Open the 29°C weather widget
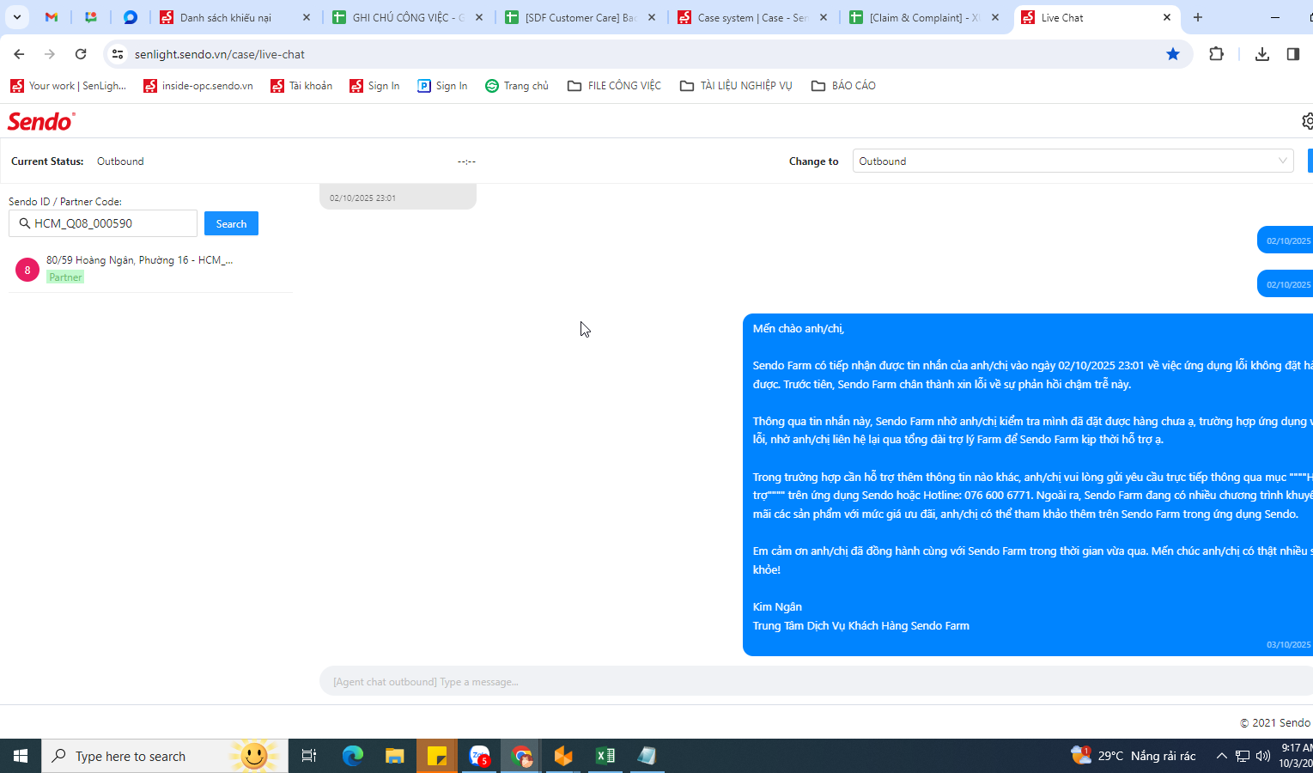The width and height of the screenshot is (1313, 773). (x=1134, y=756)
